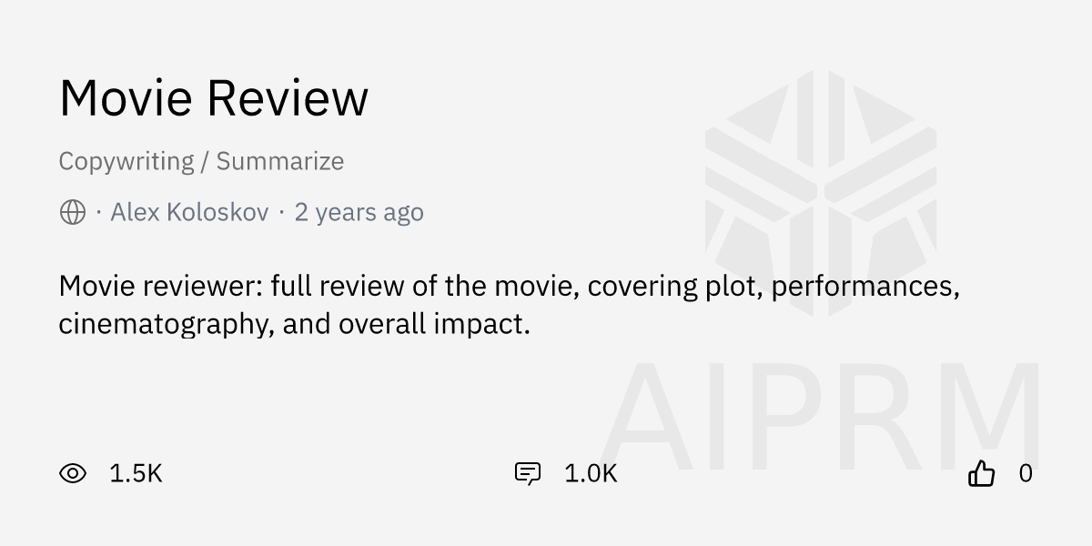
Task: Select the Copywriting topic label
Action: 126,161
